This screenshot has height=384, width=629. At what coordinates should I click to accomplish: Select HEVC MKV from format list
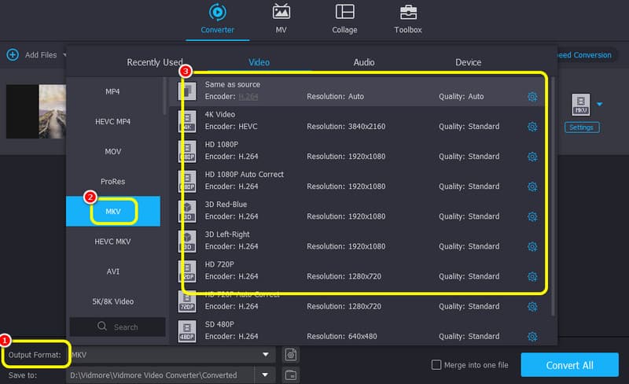[112, 242]
